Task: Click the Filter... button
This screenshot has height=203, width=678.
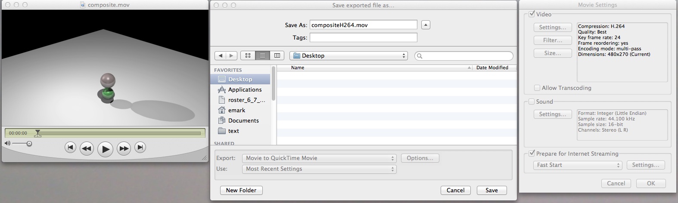Action: click(x=553, y=40)
